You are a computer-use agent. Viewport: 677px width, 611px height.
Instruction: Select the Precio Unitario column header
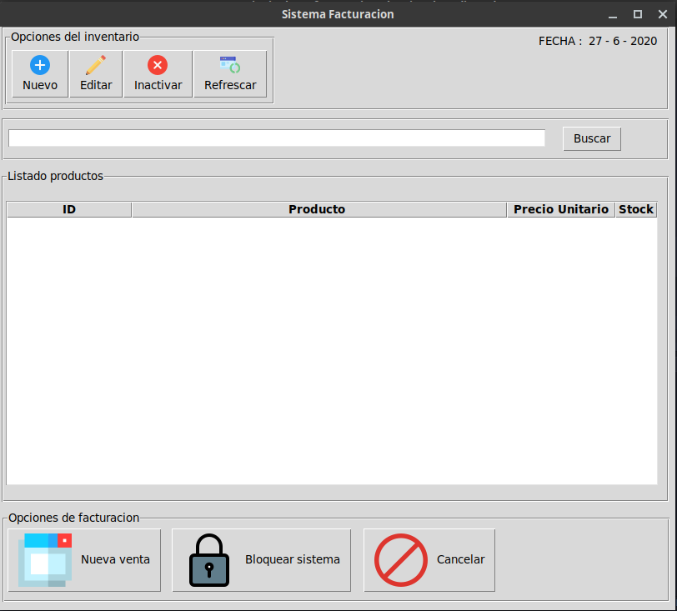pyautogui.click(x=560, y=209)
